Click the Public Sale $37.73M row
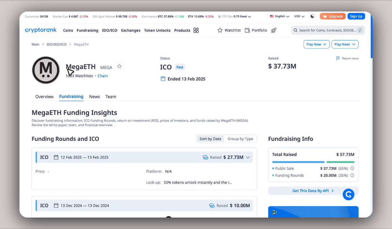The image size is (392, 229). click(x=313, y=168)
